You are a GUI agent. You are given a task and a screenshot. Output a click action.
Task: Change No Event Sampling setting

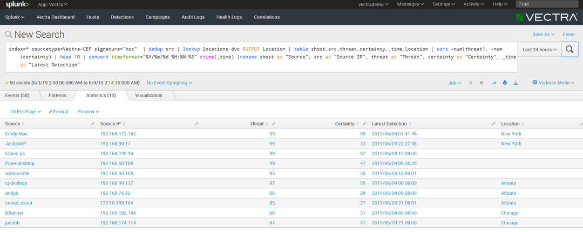(169, 83)
